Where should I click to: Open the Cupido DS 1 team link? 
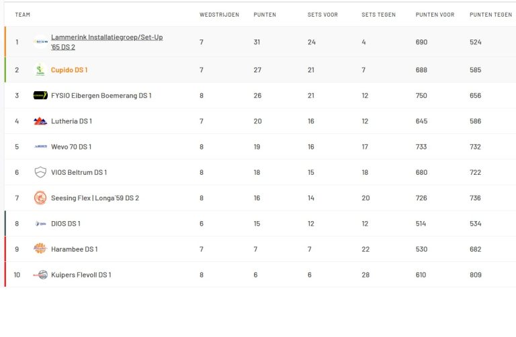click(69, 70)
